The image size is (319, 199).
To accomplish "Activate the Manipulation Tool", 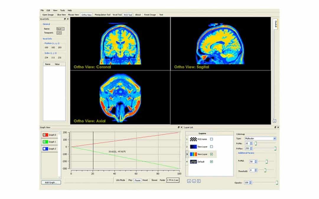I will pos(102,15).
